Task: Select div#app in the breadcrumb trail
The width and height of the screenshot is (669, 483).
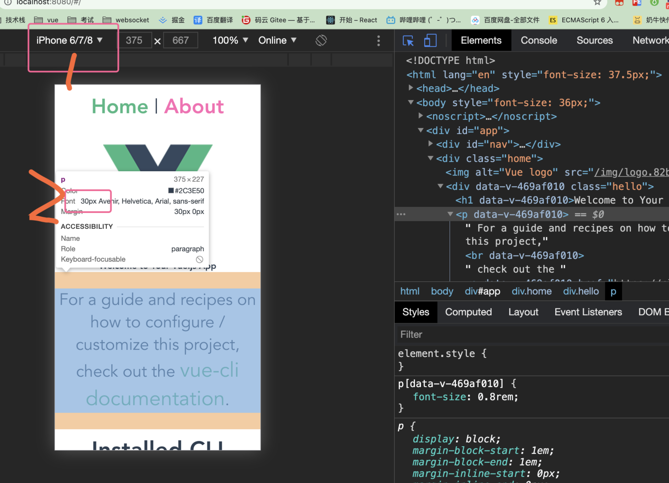Action: click(482, 291)
